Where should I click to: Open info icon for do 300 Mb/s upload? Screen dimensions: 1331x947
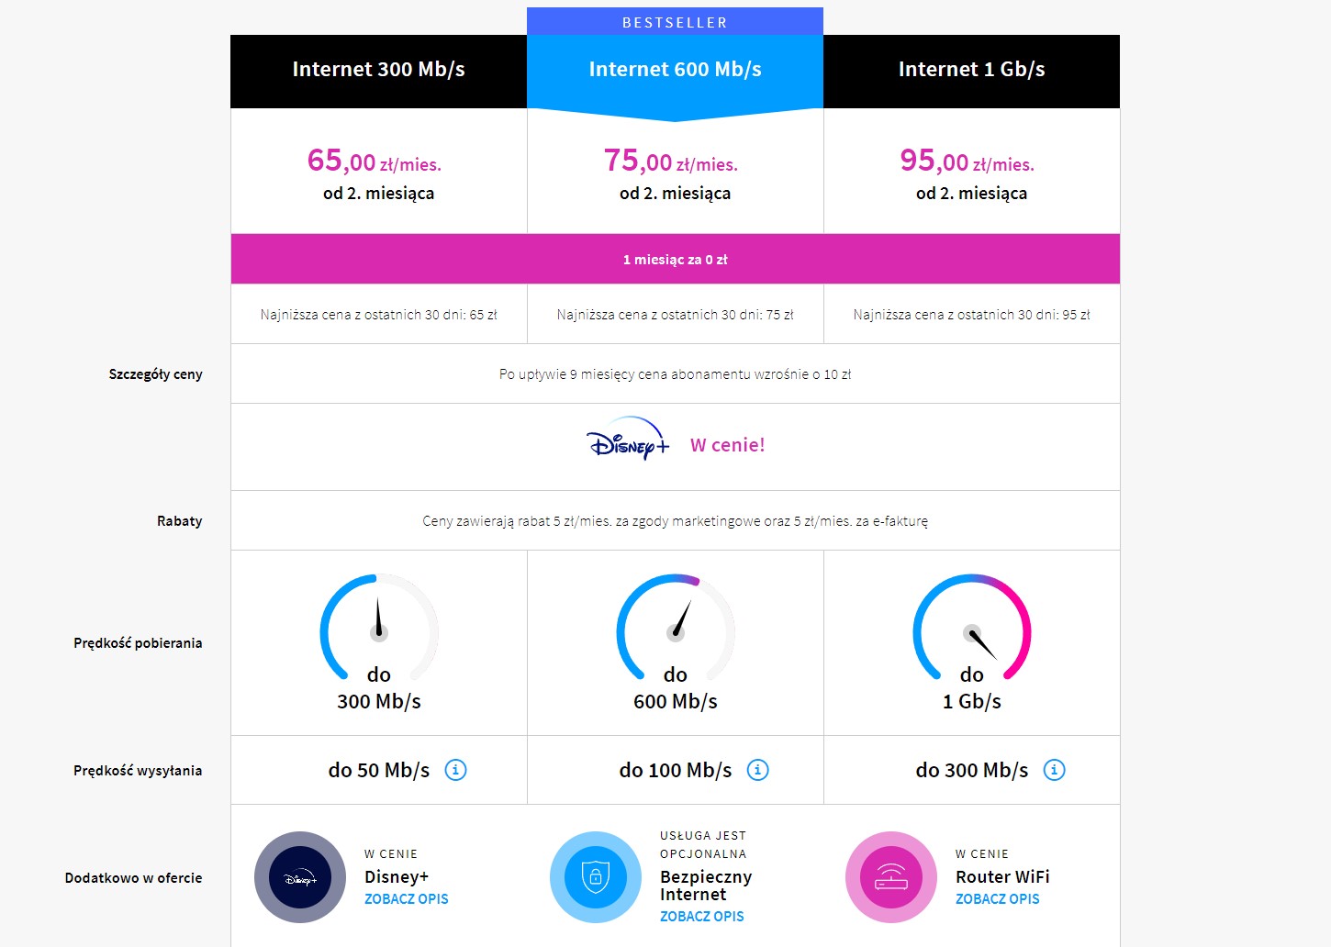pyautogui.click(x=1054, y=770)
